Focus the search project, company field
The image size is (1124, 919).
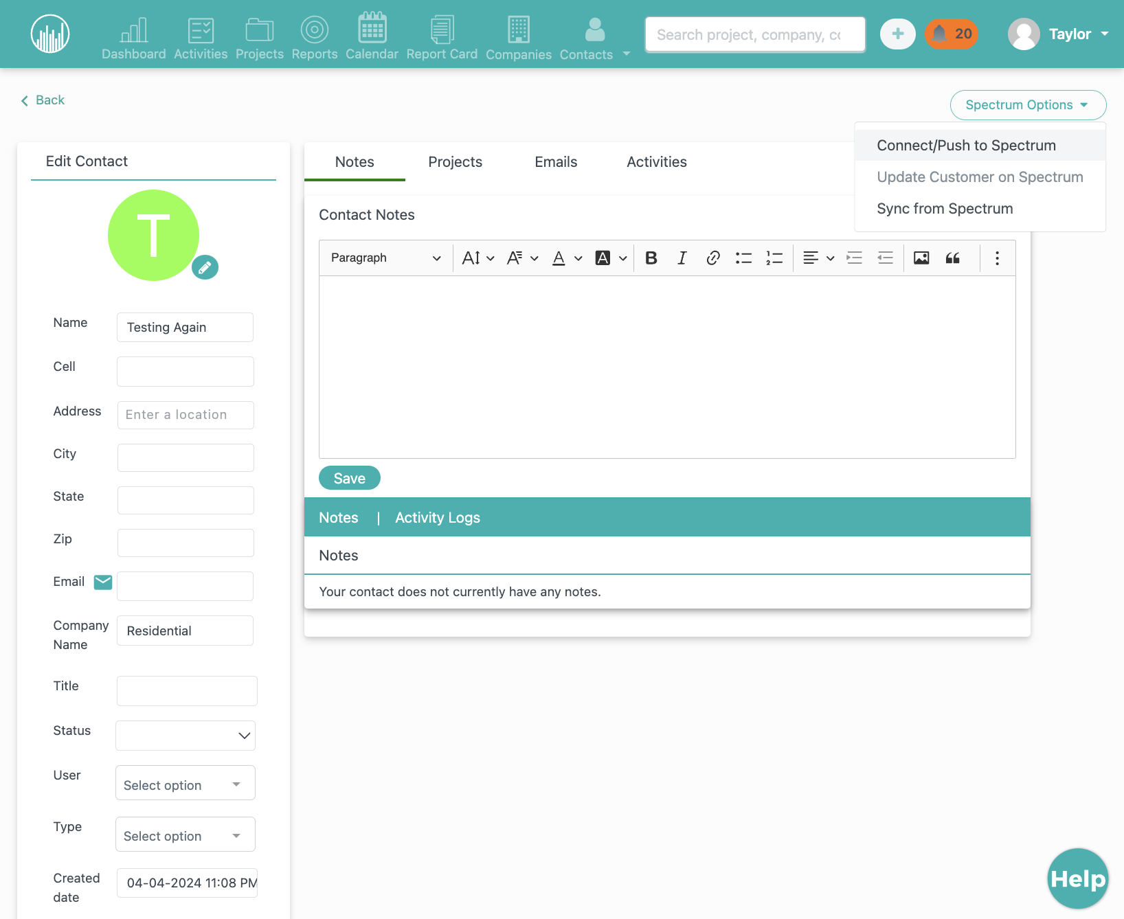pyautogui.click(x=755, y=34)
